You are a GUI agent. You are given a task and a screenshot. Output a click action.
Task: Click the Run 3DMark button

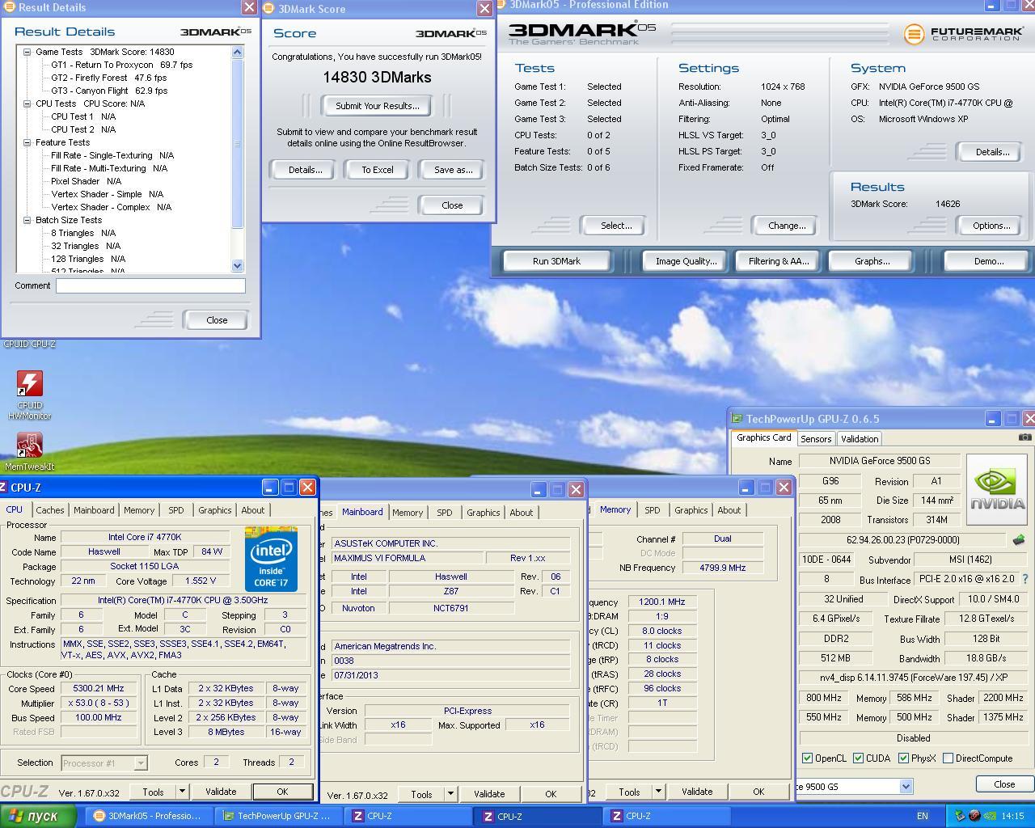pyautogui.click(x=556, y=261)
